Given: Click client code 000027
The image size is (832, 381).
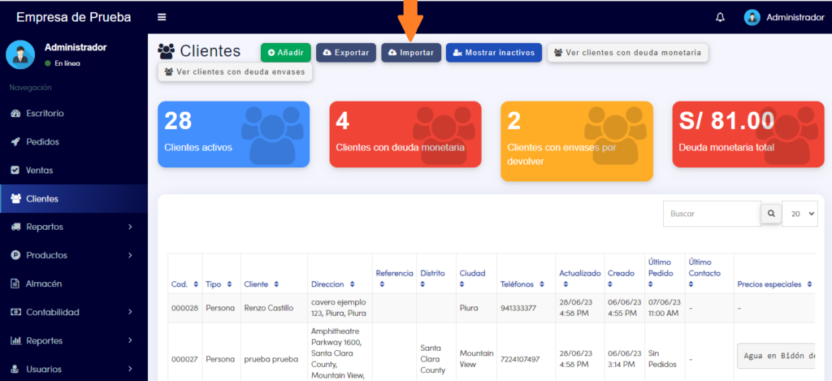Looking at the screenshot, I should coord(184,359).
